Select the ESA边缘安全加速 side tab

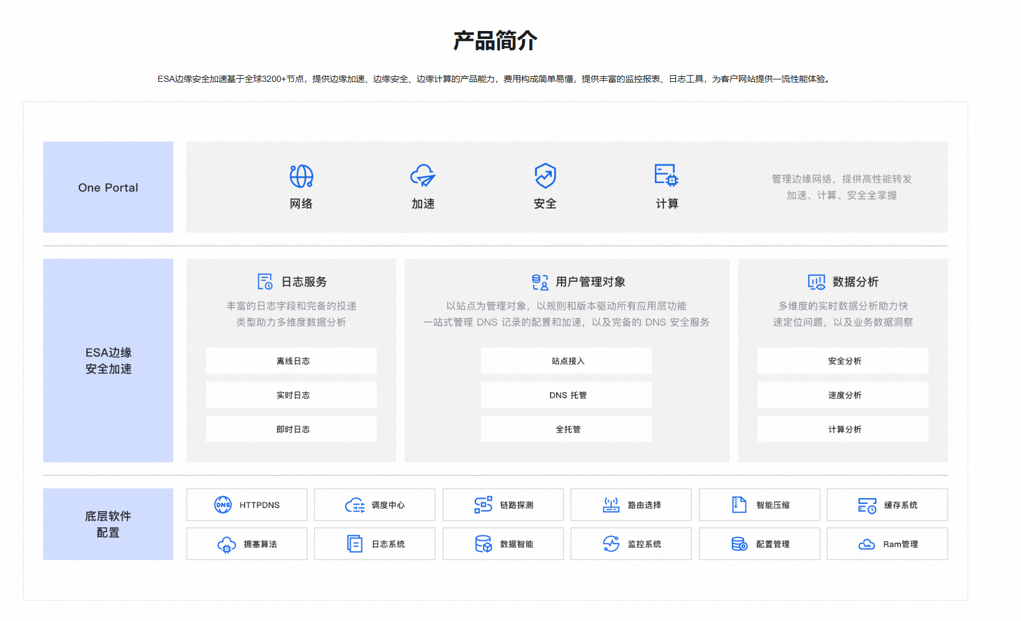[x=108, y=360]
